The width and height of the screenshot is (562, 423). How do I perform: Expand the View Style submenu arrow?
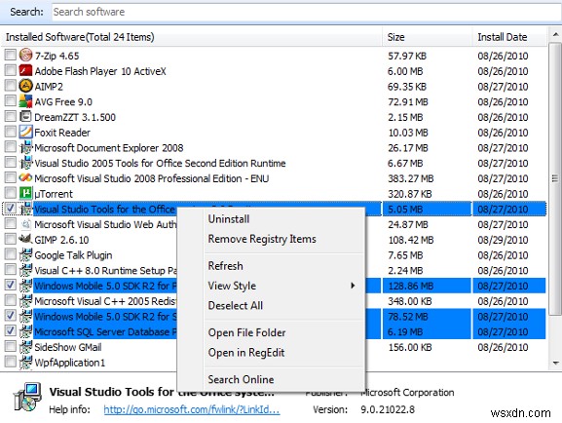click(x=353, y=286)
